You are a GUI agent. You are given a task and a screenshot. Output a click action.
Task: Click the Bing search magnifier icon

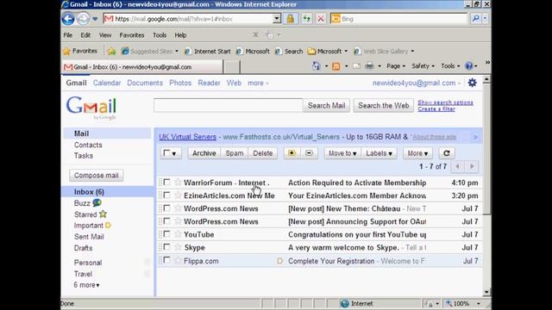point(475,19)
